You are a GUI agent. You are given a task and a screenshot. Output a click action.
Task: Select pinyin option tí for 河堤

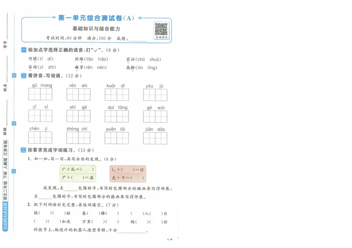point(40,59)
